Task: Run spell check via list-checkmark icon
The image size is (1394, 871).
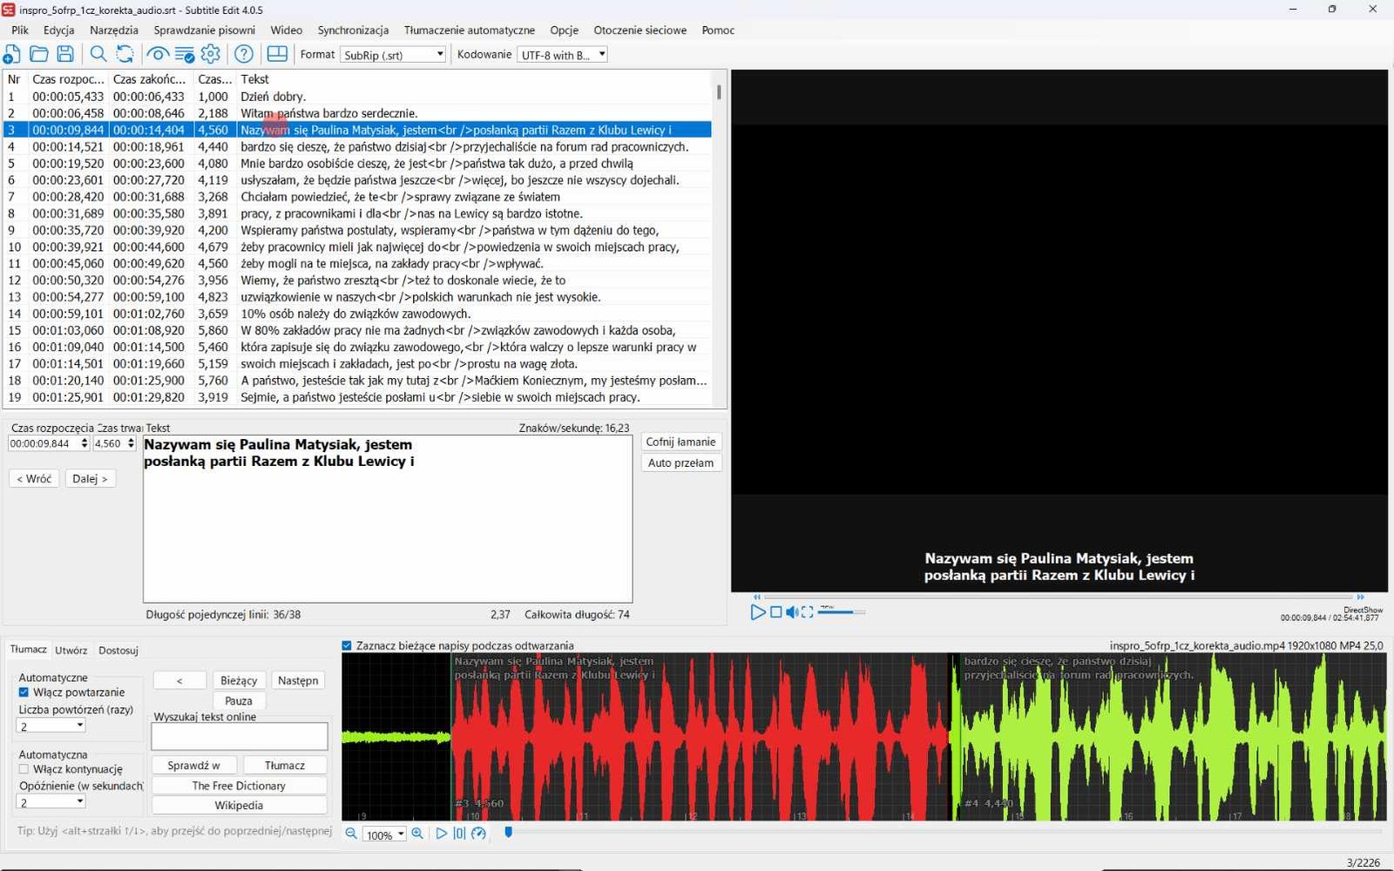Action: 185,54
